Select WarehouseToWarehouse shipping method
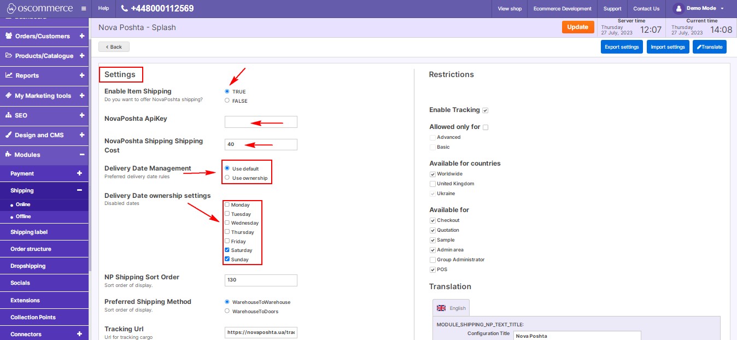 [227, 302]
